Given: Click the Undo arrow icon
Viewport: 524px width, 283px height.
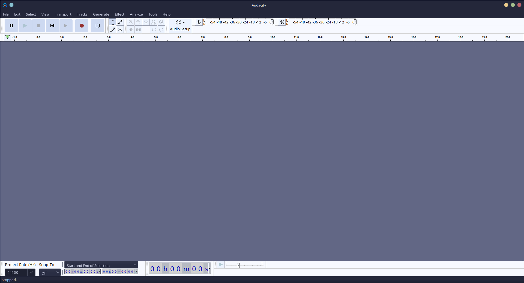Looking at the screenshot, I should (x=154, y=29).
